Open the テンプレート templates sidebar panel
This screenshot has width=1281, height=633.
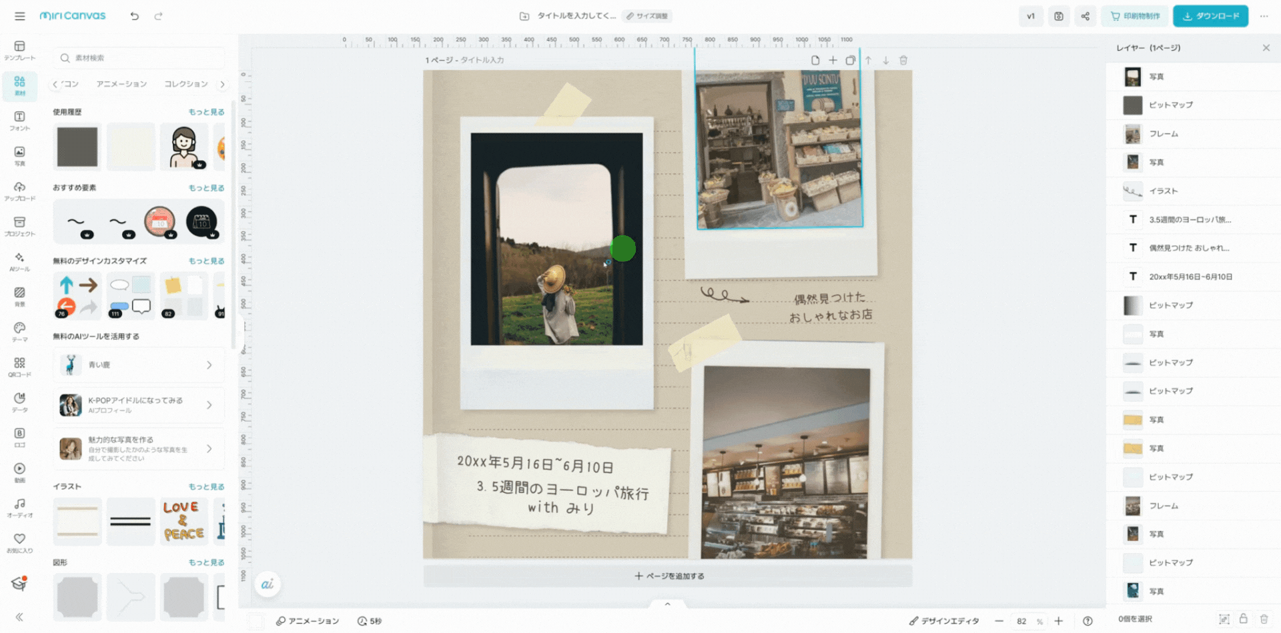point(19,50)
